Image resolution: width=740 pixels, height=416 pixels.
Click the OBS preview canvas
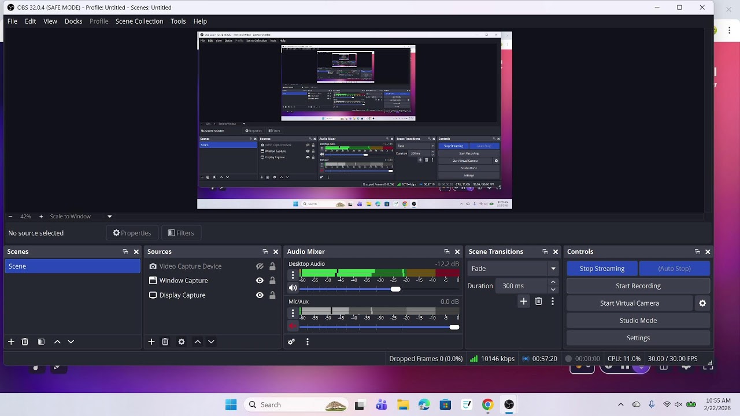click(x=354, y=120)
